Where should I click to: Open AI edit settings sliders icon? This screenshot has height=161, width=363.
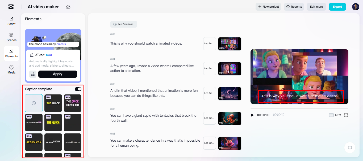click(33, 74)
